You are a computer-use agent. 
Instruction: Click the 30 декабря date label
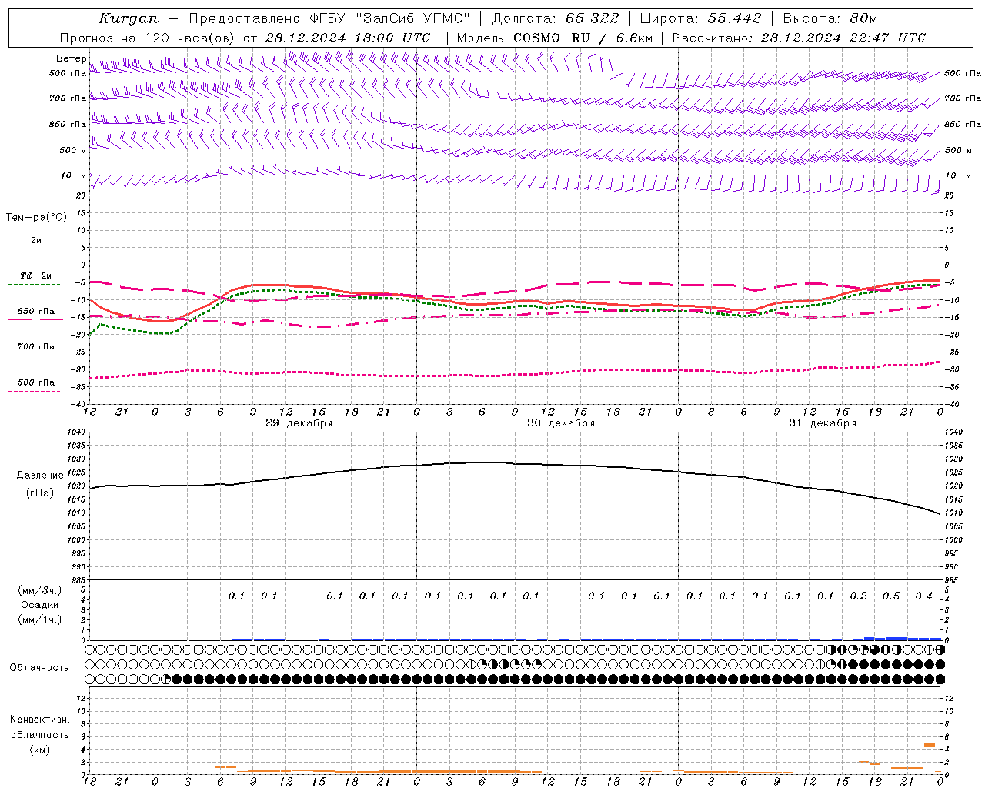(561, 423)
